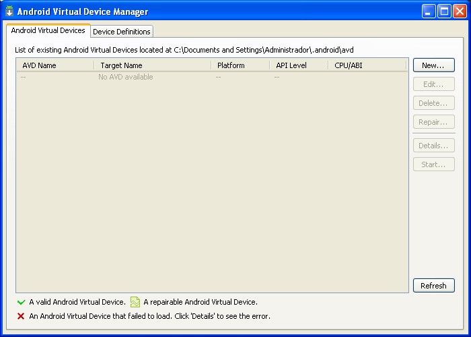Click the Edit... button
The height and width of the screenshot is (337, 471).
(434, 84)
